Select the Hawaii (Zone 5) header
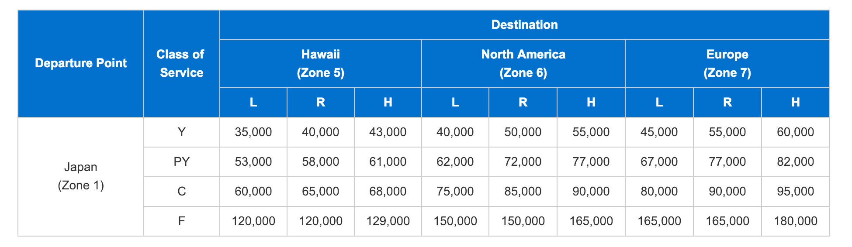 [320, 63]
